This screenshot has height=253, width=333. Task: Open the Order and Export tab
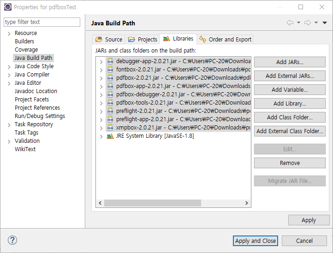225,40
